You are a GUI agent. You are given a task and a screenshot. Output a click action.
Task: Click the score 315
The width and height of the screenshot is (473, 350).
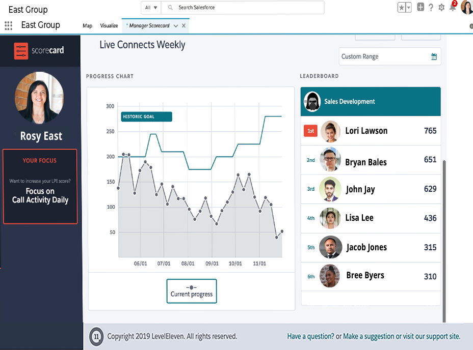pyautogui.click(x=430, y=247)
